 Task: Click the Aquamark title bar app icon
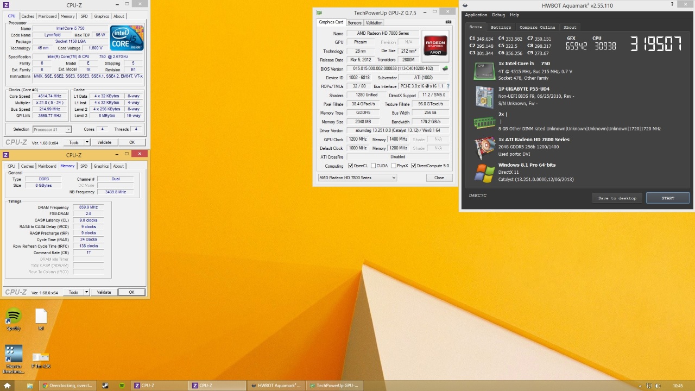465,5
